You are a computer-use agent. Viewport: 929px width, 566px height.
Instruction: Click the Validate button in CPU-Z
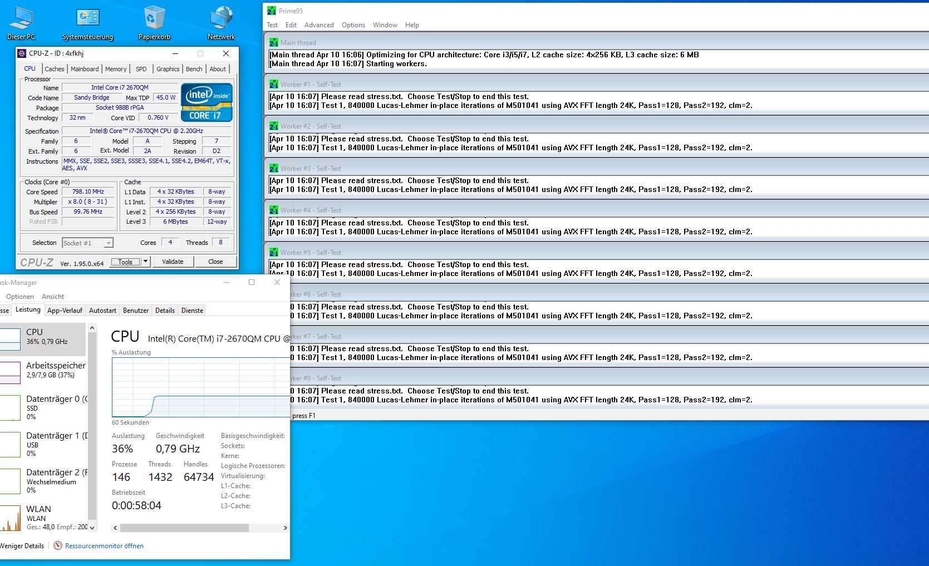point(173,262)
